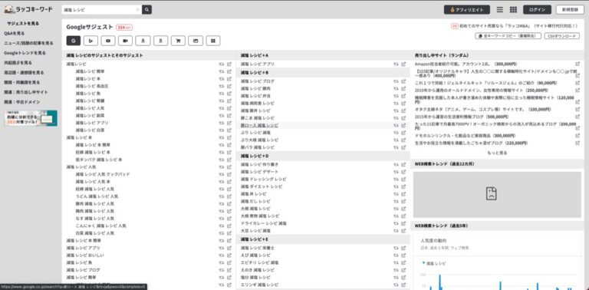Click the 全キーワードコピー button
The image size is (589, 290).
508,36
